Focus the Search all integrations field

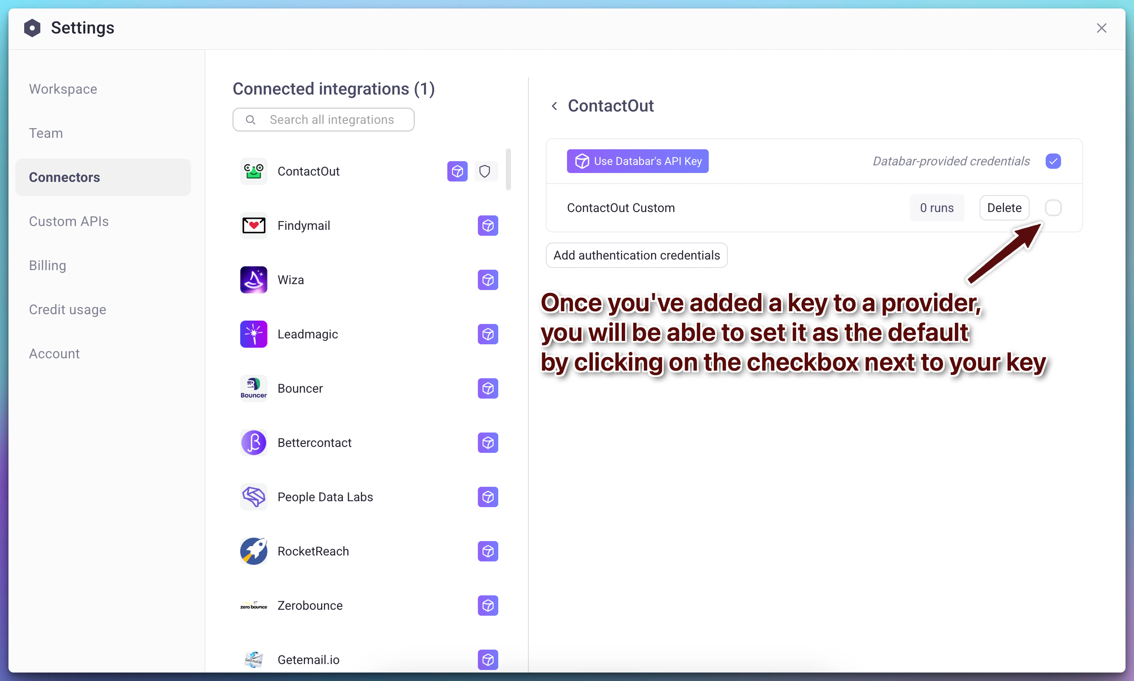pos(323,120)
